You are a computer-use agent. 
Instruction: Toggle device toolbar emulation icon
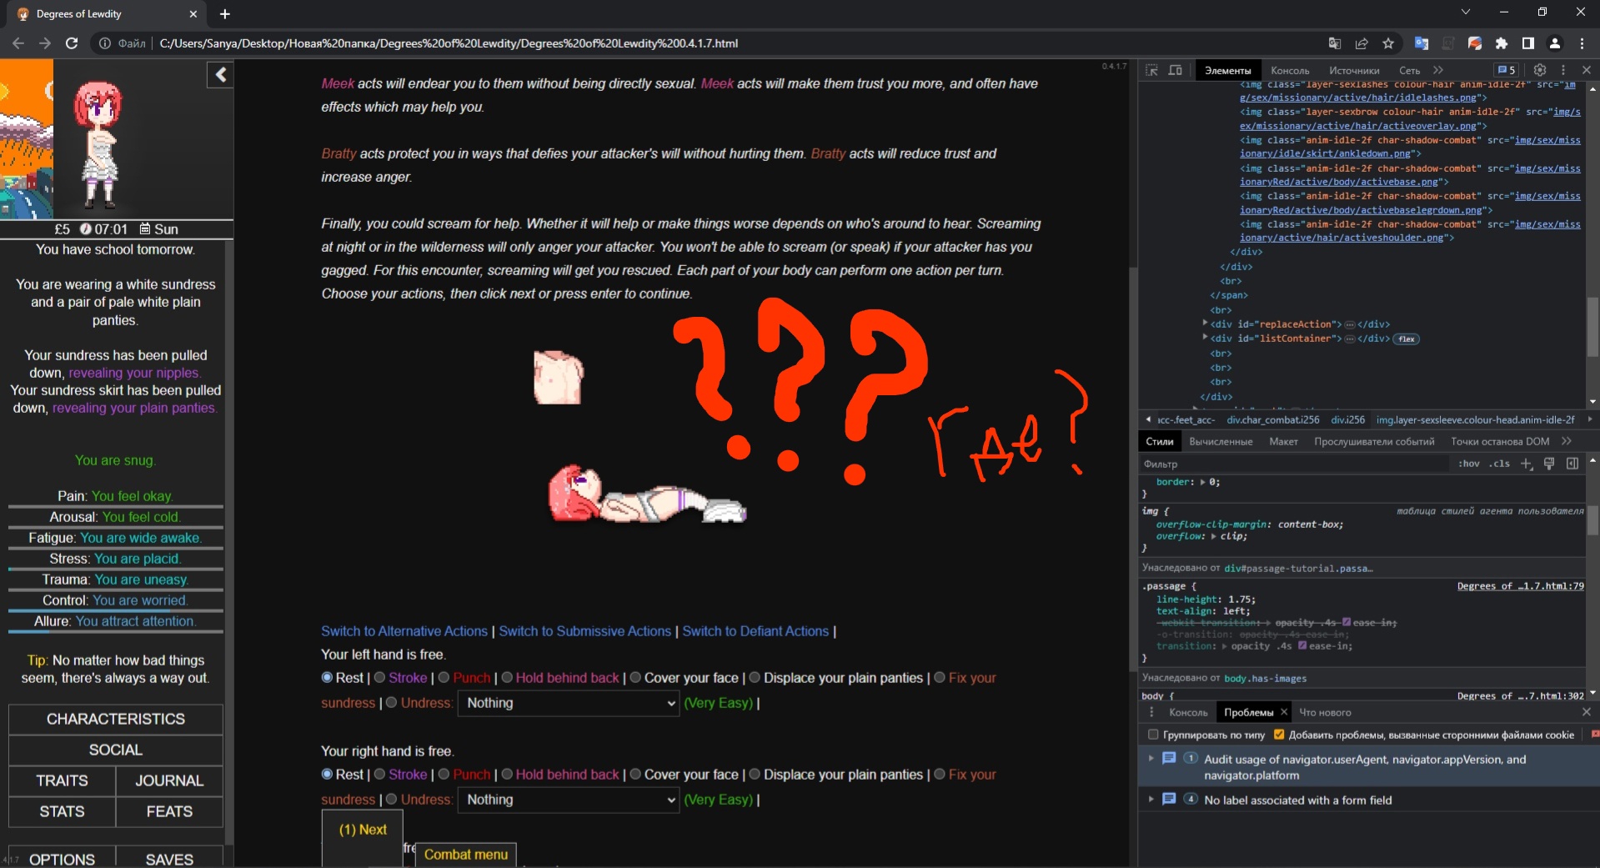(x=1176, y=71)
